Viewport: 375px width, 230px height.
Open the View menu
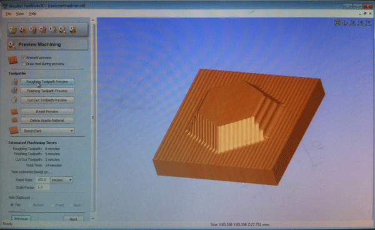pyautogui.click(x=19, y=14)
